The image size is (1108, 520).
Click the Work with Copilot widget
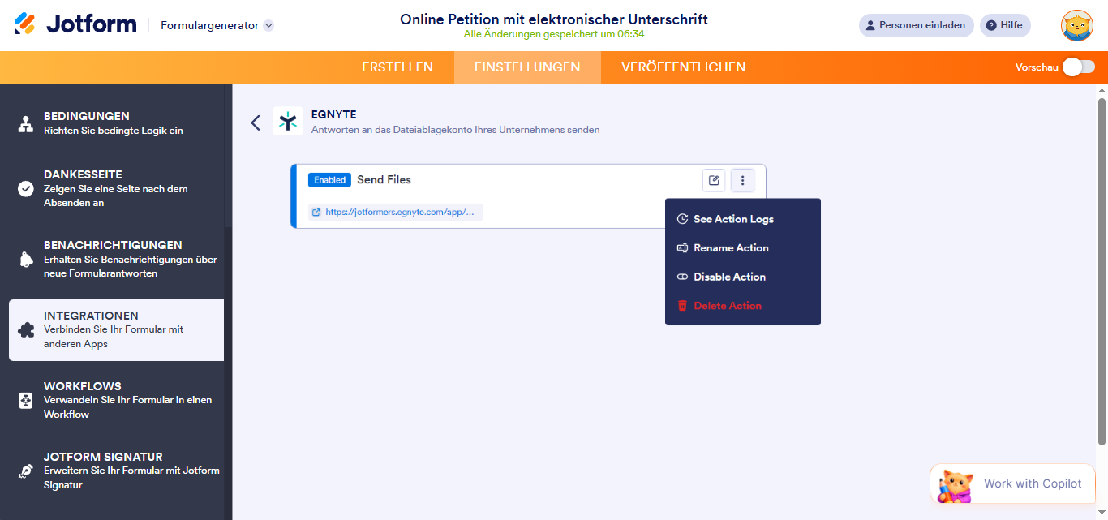(x=1012, y=483)
